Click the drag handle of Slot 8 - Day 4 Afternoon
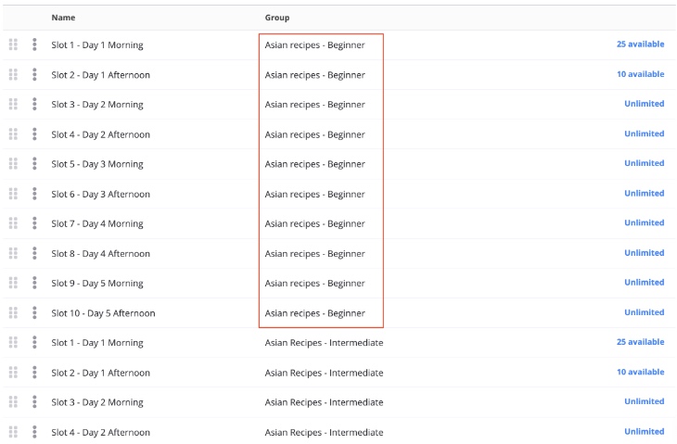This screenshot has width=677, height=444. pos(13,253)
